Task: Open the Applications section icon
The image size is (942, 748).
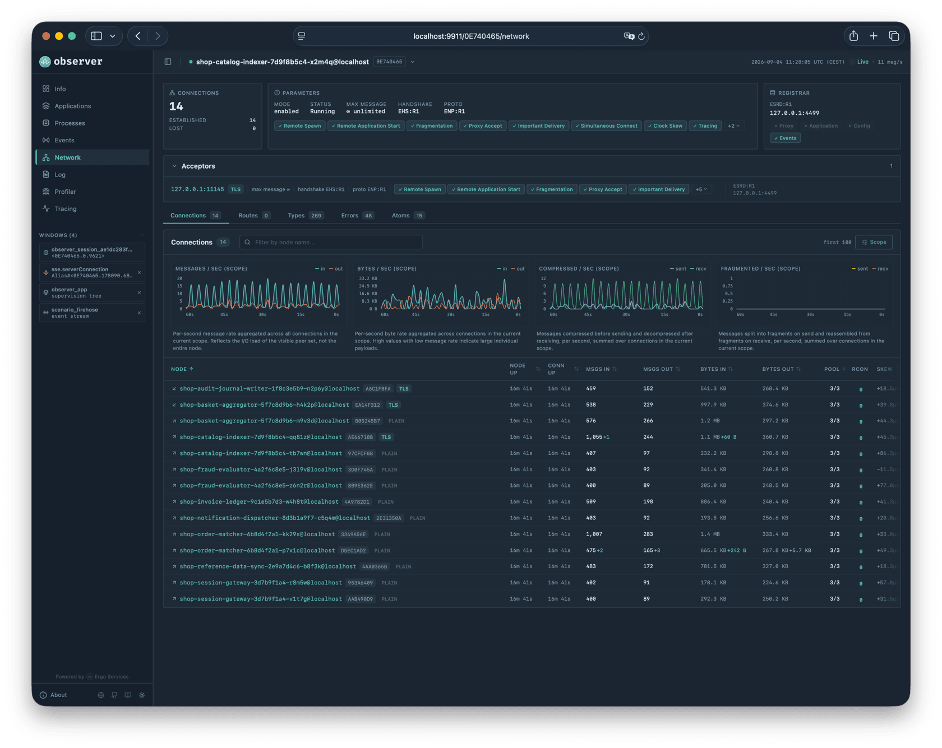Action: 46,106
